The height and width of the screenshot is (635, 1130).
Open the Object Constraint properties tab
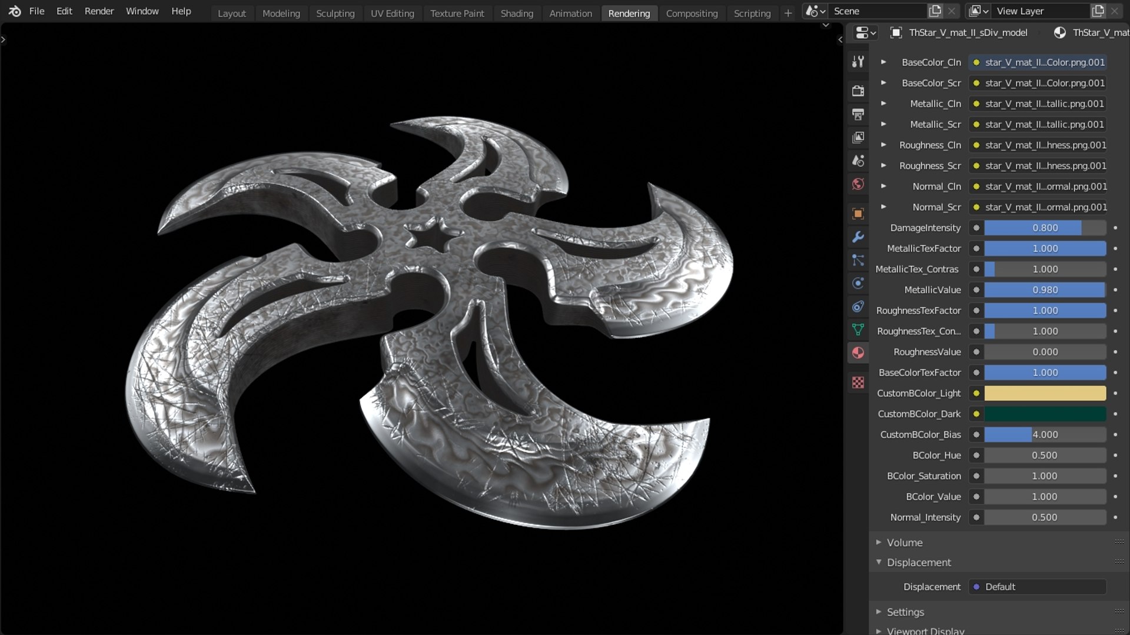tap(858, 307)
